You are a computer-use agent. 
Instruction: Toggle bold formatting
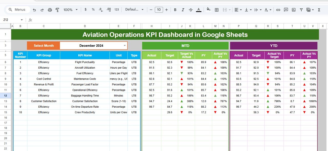(175, 9)
